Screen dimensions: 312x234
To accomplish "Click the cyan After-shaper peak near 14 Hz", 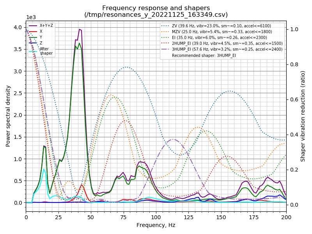I will point(44,169).
